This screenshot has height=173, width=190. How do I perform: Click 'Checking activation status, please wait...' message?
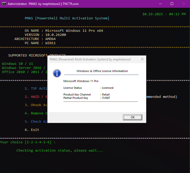coord(60,151)
